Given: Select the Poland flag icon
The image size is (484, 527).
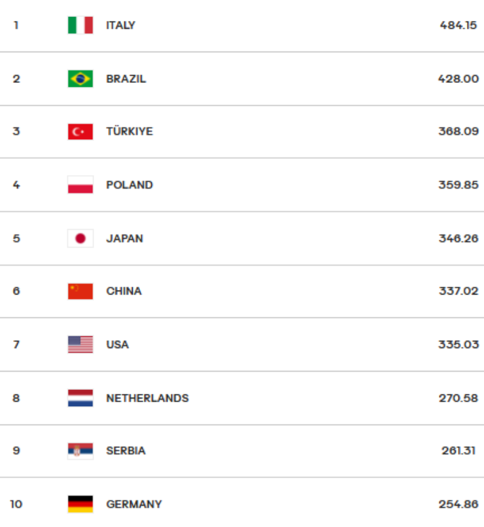Looking at the screenshot, I should point(80,185).
